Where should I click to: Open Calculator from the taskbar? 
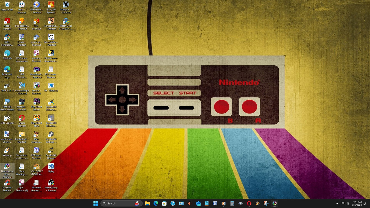click(x=232, y=203)
